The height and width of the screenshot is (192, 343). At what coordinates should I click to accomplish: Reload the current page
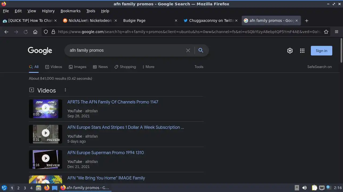tap(26, 32)
